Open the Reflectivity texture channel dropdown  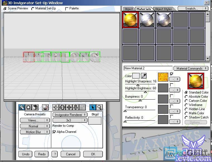[175, 122]
